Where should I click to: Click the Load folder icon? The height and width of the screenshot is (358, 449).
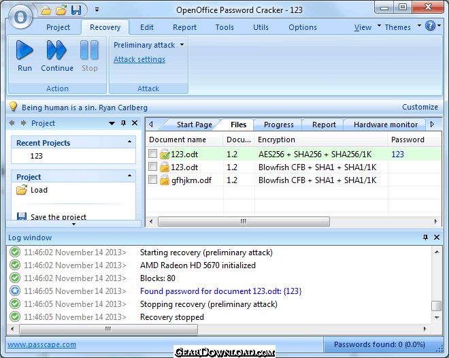[22, 190]
